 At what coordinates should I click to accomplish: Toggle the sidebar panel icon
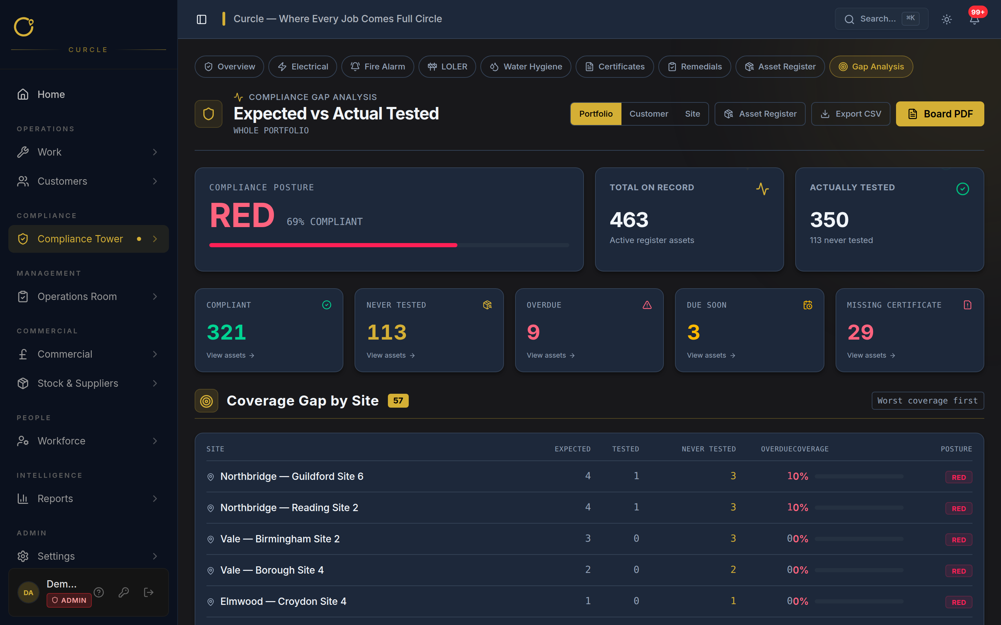click(202, 19)
